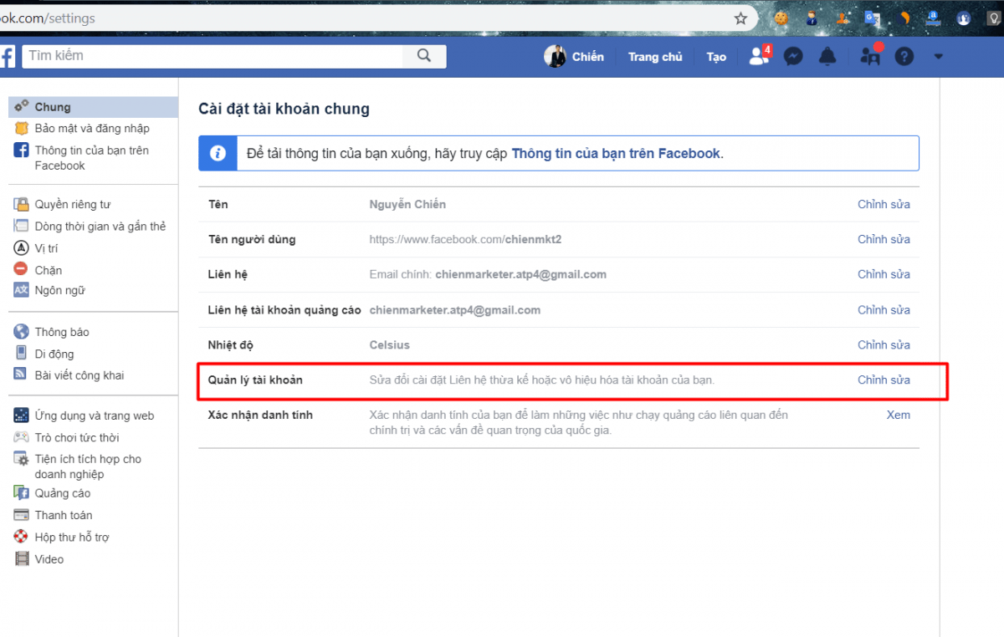This screenshot has width=1004, height=637.
Task: Open the Chặn settings section
Action: [49, 270]
